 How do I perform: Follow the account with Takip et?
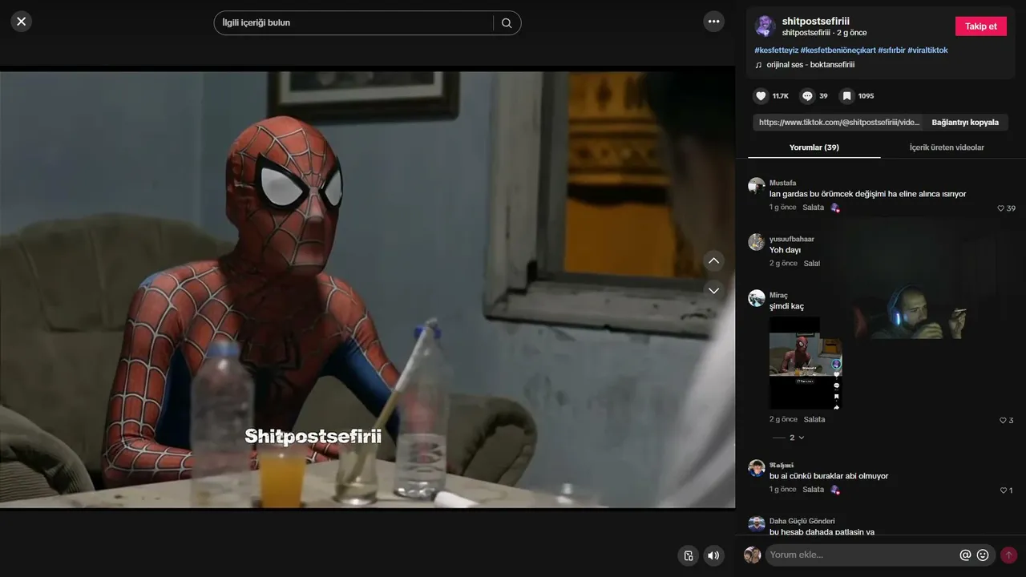pos(981,26)
